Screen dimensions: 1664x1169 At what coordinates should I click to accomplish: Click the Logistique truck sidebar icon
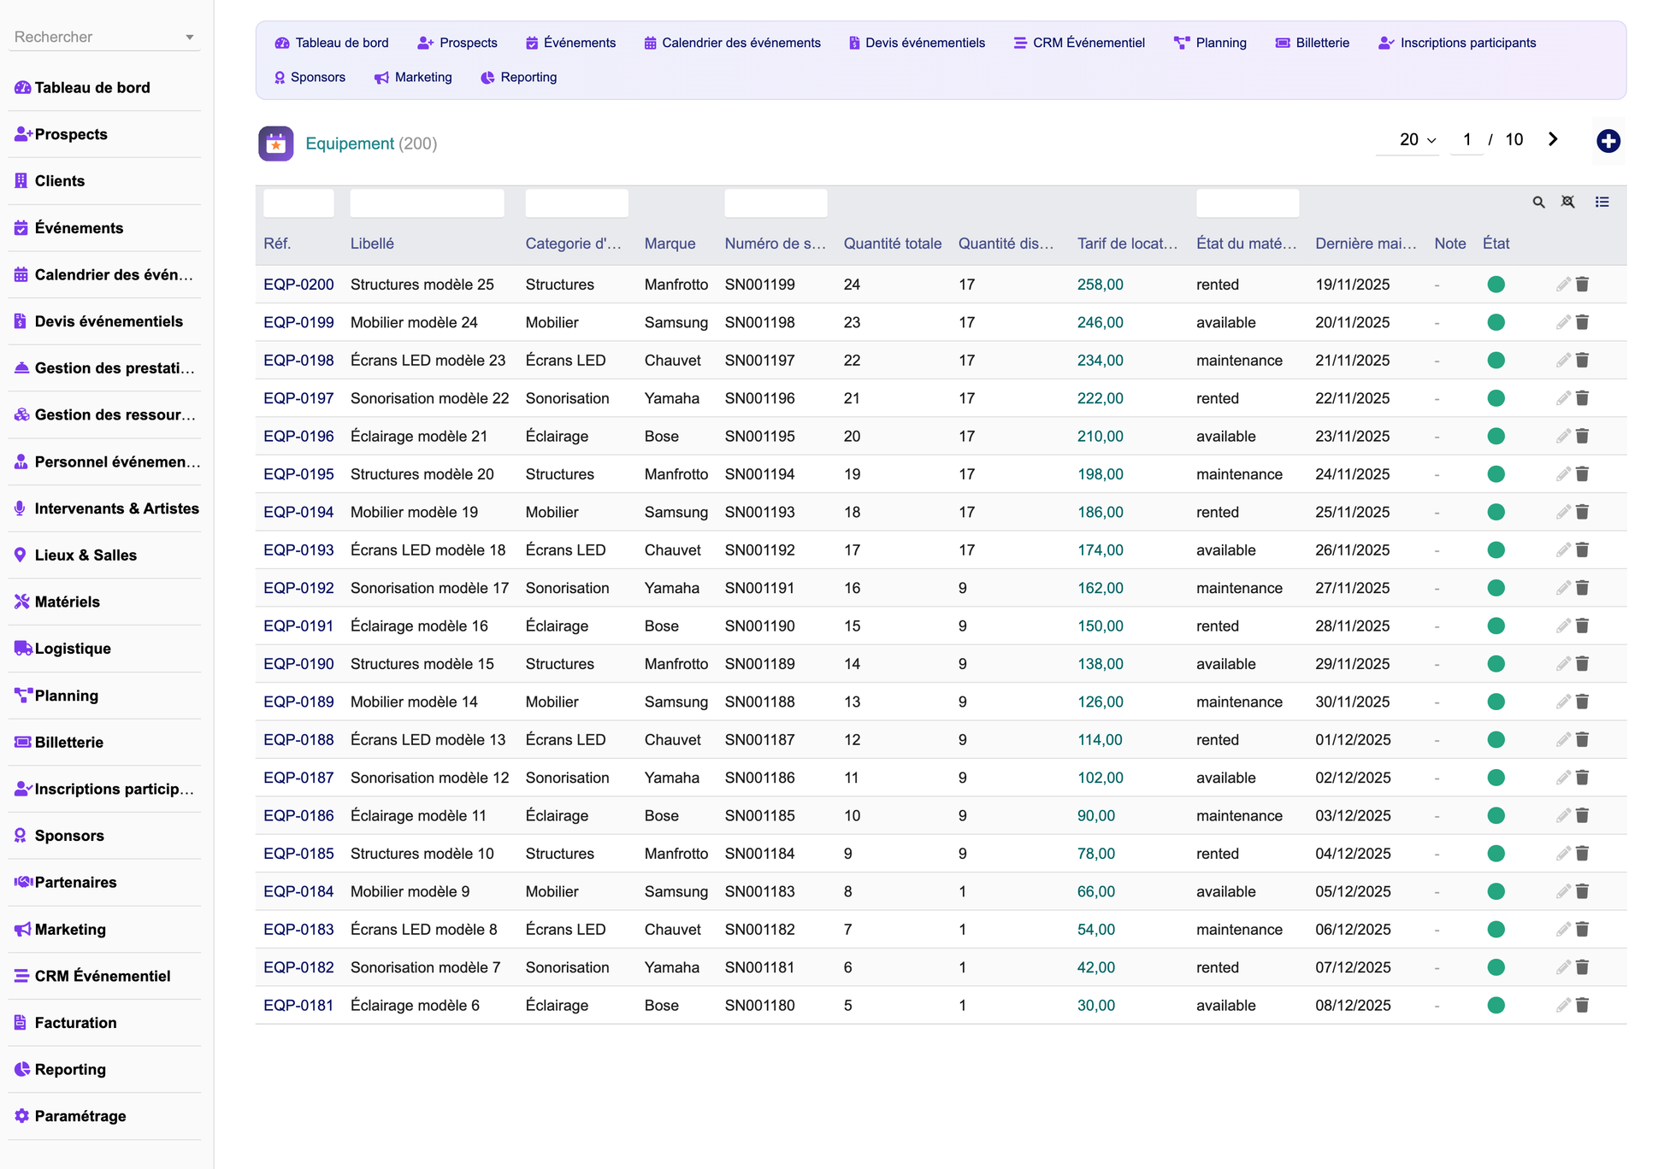23,649
